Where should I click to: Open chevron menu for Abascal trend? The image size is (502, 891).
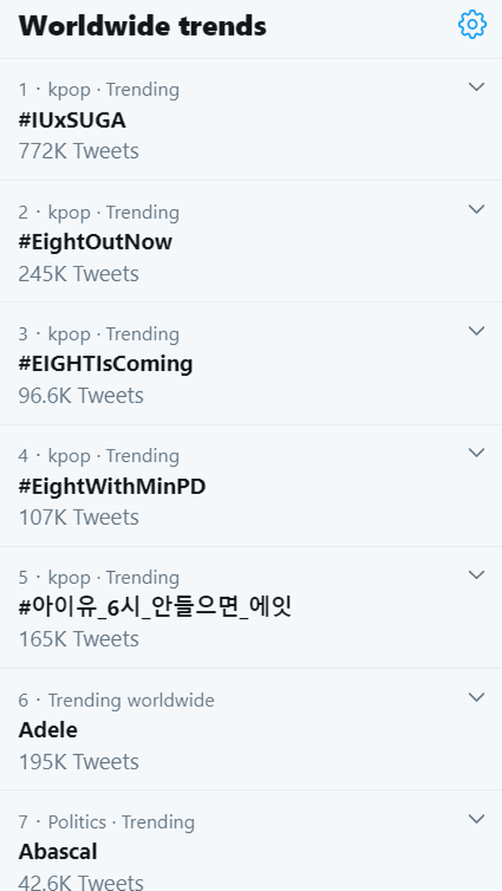coord(477,819)
